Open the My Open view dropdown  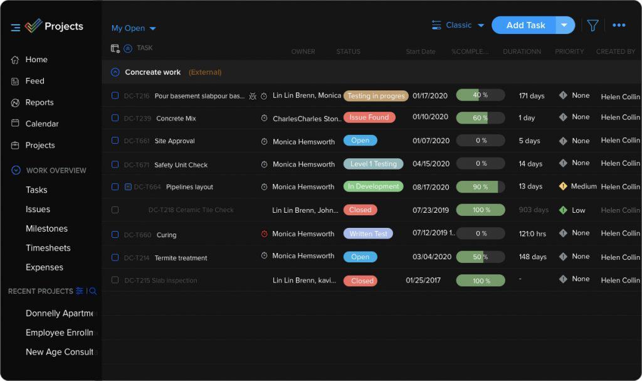134,28
